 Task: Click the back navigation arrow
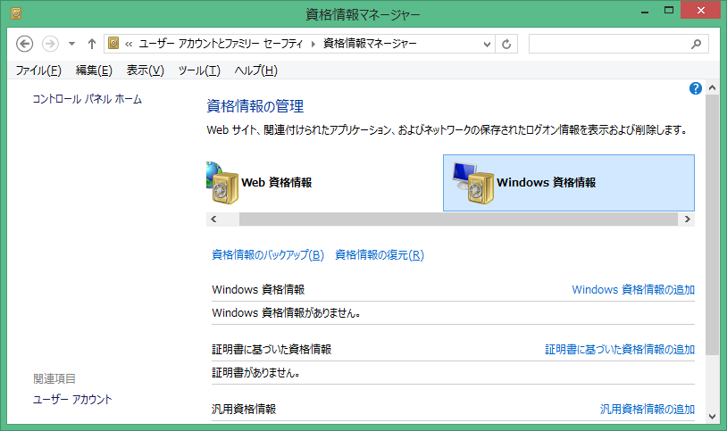25,44
